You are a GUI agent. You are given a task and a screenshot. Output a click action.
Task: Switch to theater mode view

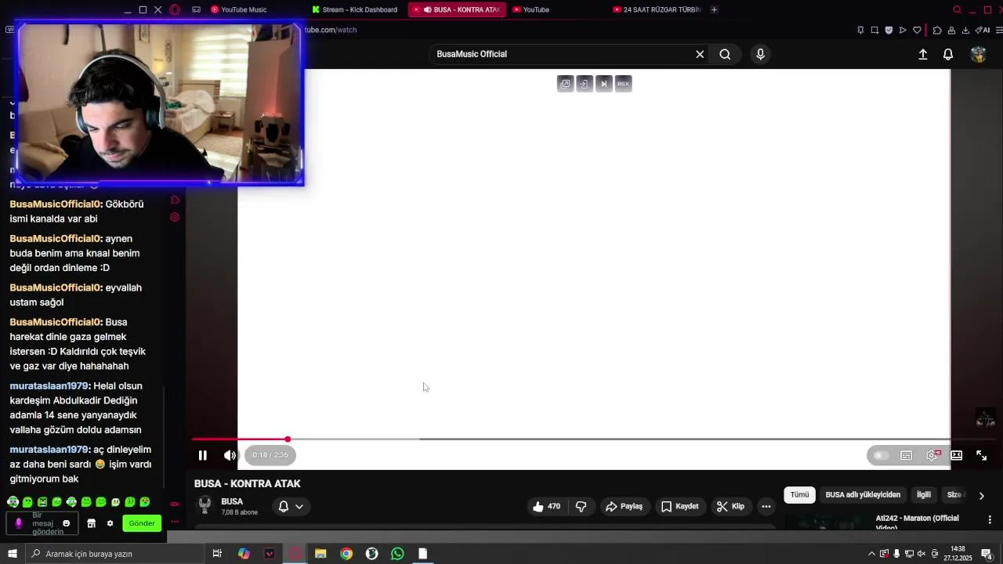click(957, 455)
